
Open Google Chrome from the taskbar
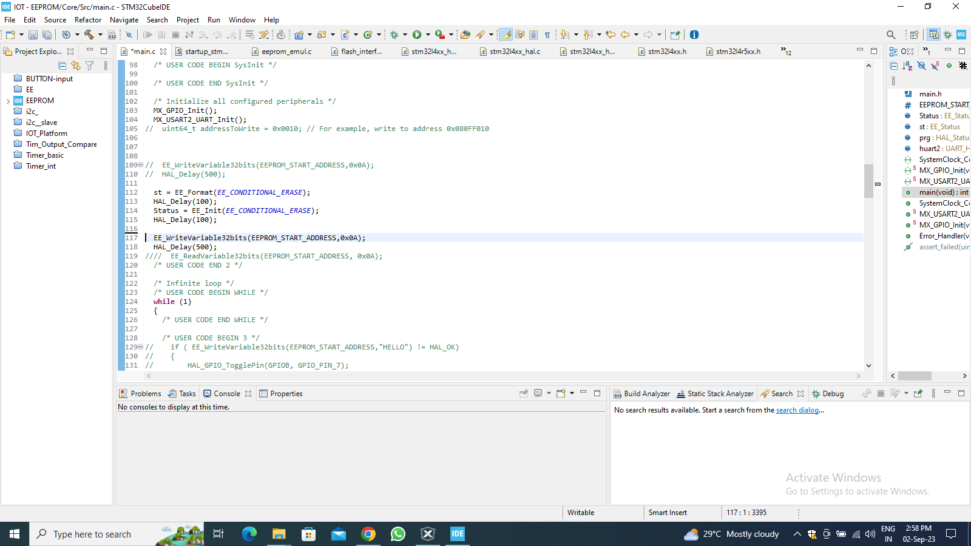coord(368,534)
